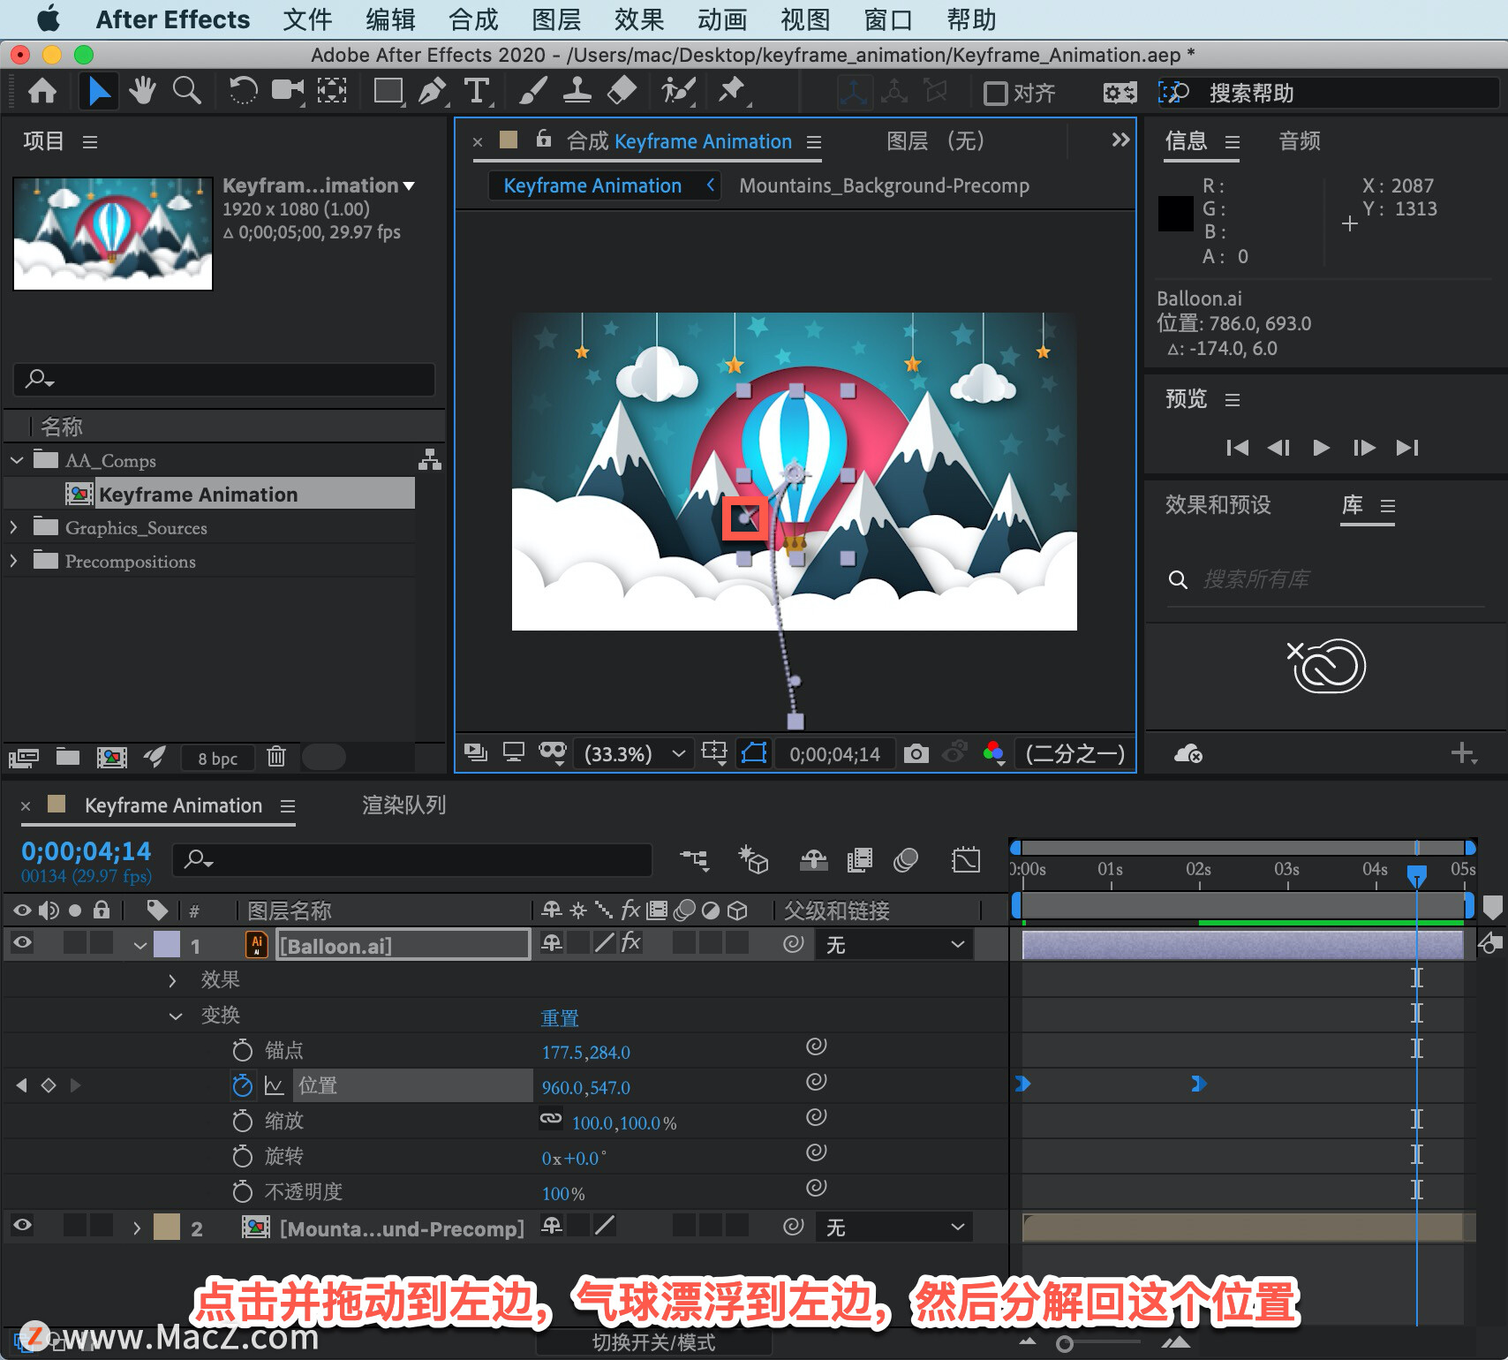The width and height of the screenshot is (1508, 1360).
Task: Collapse the 变换 transform group
Action: click(176, 1016)
